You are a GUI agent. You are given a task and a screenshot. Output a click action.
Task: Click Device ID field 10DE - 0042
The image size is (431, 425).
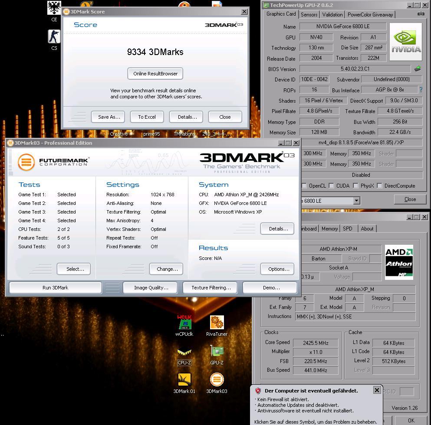[x=314, y=79]
